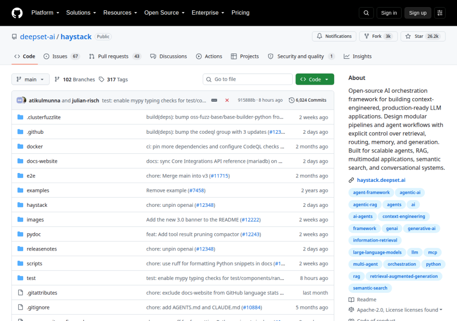Click the scripts folder icon
Screen dimensions: 457x321
(x=20, y=263)
